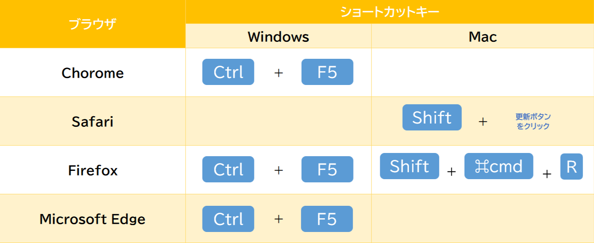This screenshot has height=243, width=594.
Task: Click the plus sign between Ctrl and F5 in Chorome row
Action: click(x=278, y=73)
